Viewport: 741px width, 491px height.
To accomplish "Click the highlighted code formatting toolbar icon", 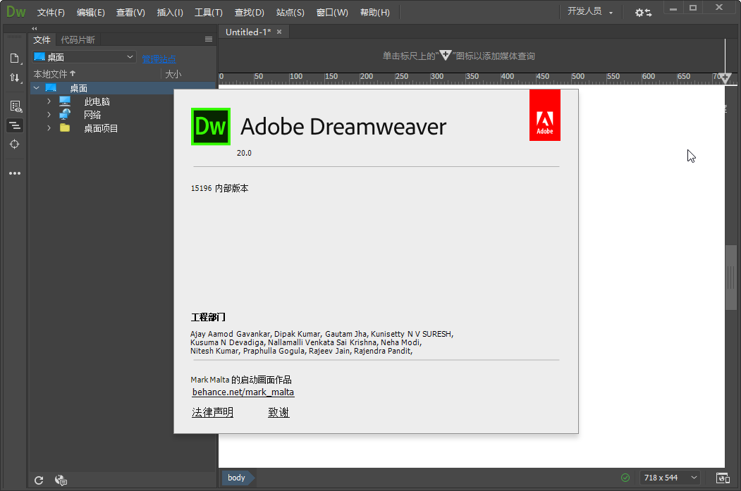I will point(15,125).
